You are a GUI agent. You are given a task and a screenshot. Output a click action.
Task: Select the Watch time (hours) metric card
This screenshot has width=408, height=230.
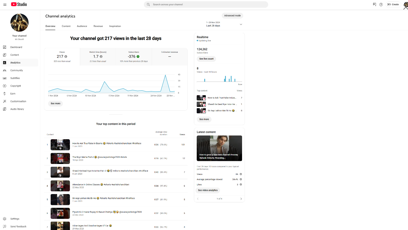point(98,57)
